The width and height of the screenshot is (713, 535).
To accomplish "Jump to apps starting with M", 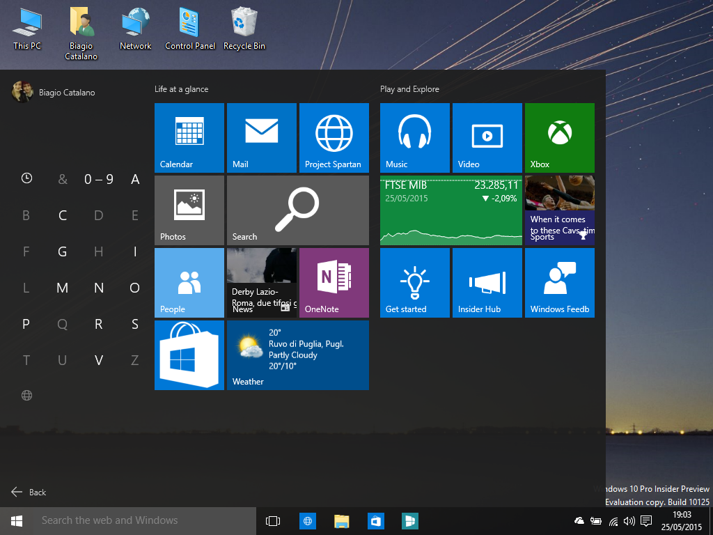I will click(x=63, y=288).
